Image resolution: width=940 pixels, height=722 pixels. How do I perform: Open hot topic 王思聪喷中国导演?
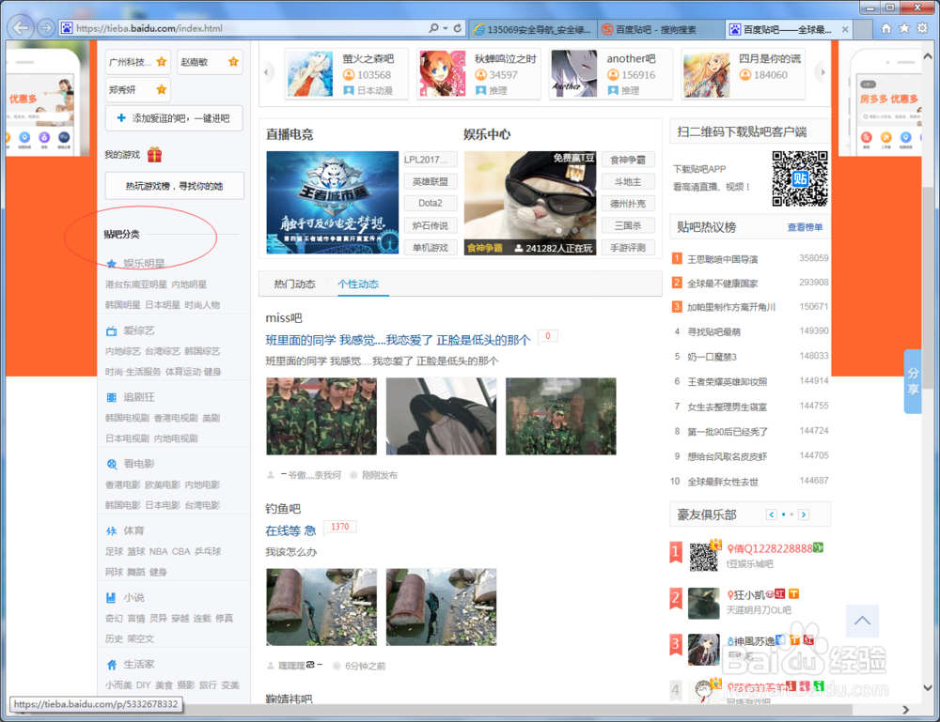tap(722, 259)
